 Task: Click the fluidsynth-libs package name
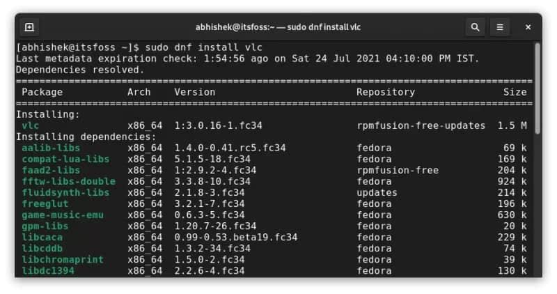(x=65, y=192)
